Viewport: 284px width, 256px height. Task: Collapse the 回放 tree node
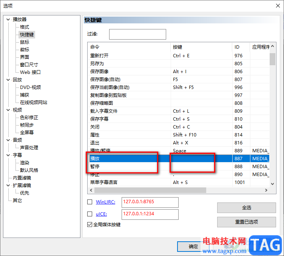coord(8,80)
